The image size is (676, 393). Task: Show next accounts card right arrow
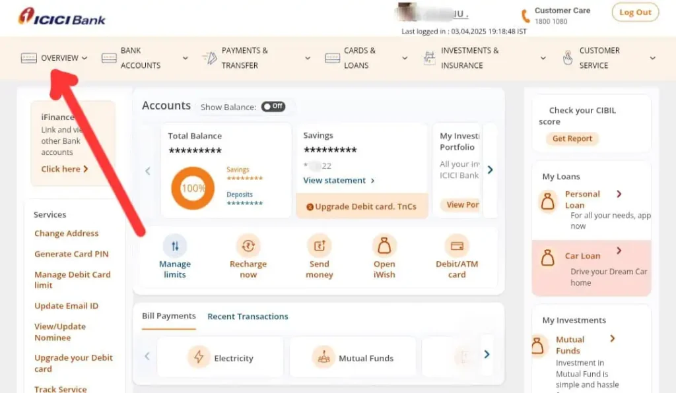click(490, 169)
